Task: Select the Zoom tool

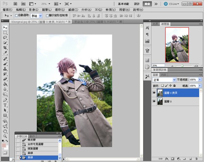Action: click(x=5, y=136)
